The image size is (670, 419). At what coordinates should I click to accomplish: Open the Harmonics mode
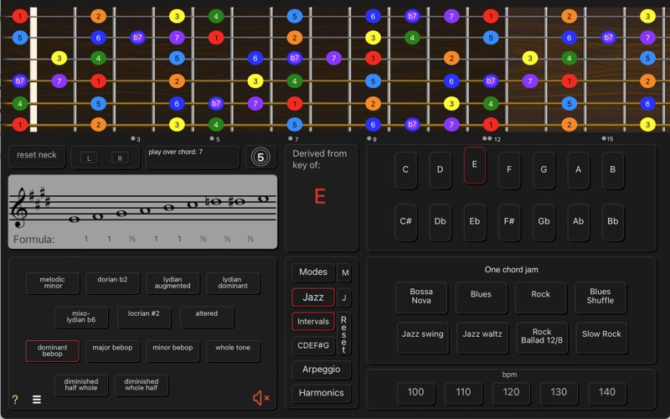pyautogui.click(x=322, y=393)
